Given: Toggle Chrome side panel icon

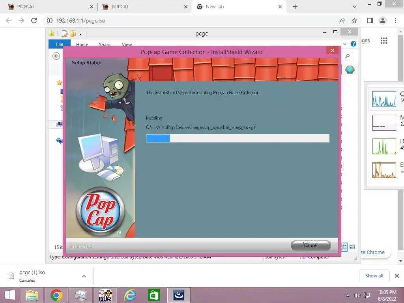Looking at the screenshot, I should point(370,21).
